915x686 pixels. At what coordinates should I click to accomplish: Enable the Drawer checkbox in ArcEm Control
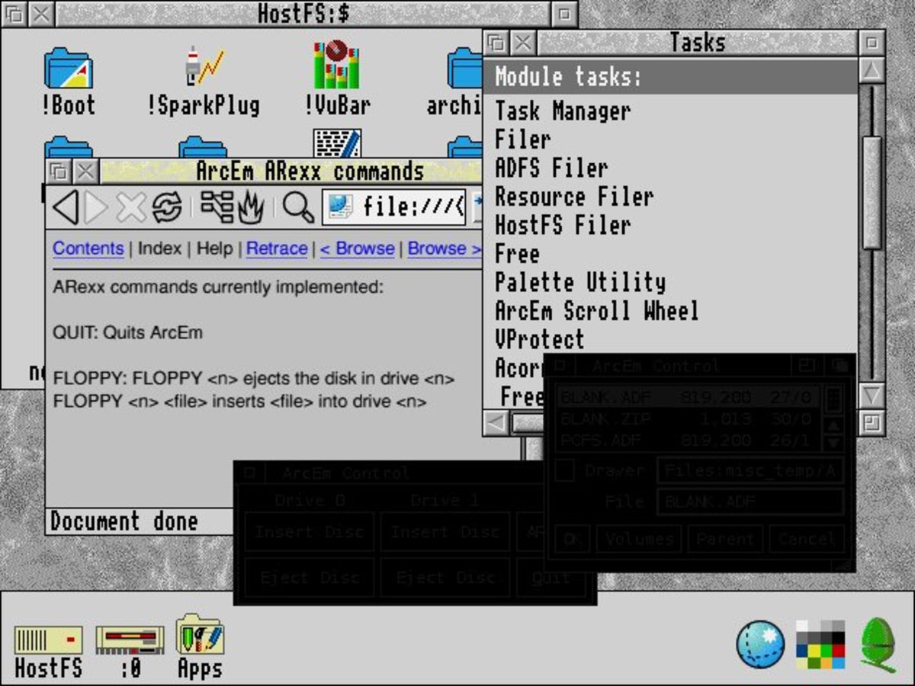click(x=565, y=470)
